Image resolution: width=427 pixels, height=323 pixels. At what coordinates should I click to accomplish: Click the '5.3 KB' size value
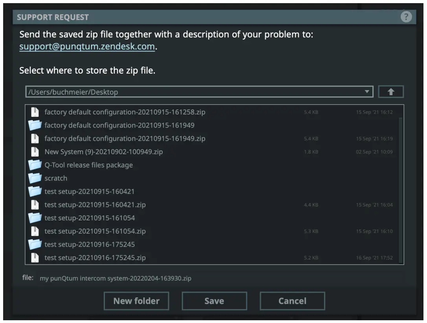coord(311,231)
